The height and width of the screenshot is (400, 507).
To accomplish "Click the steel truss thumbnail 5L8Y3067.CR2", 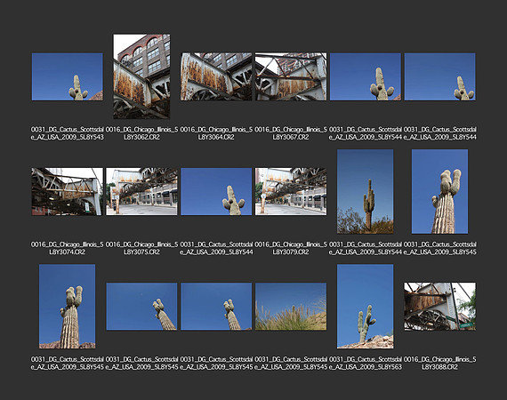I will [x=291, y=76].
